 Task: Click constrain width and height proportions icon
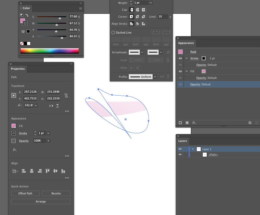(66, 95)
